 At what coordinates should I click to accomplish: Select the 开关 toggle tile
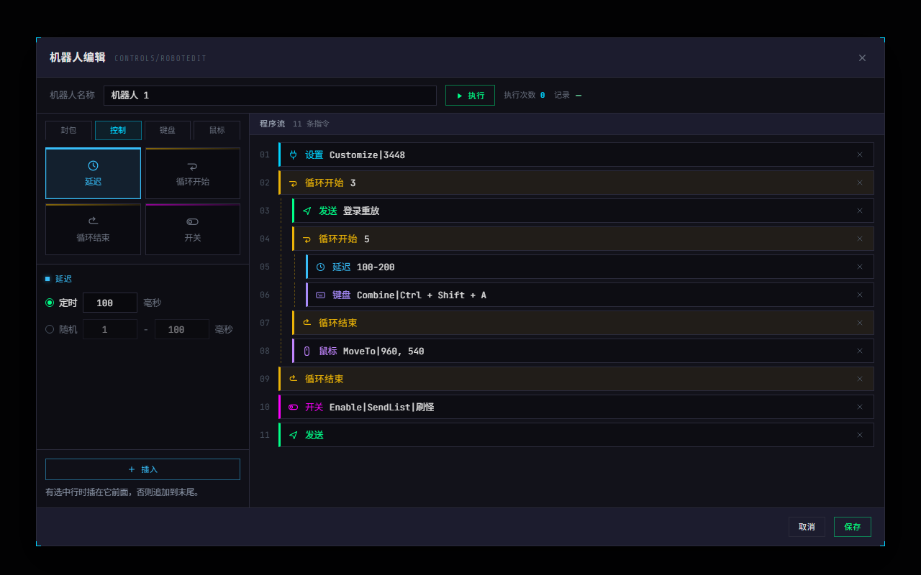(x=193, y=229)
